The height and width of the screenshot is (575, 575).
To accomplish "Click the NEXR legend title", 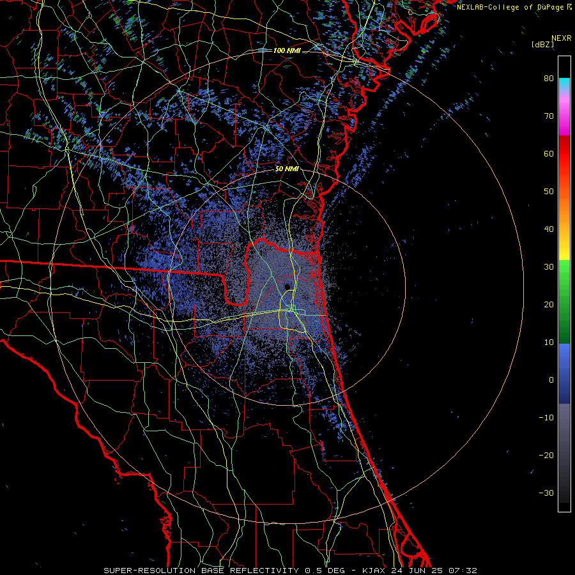I will point(562,38).
